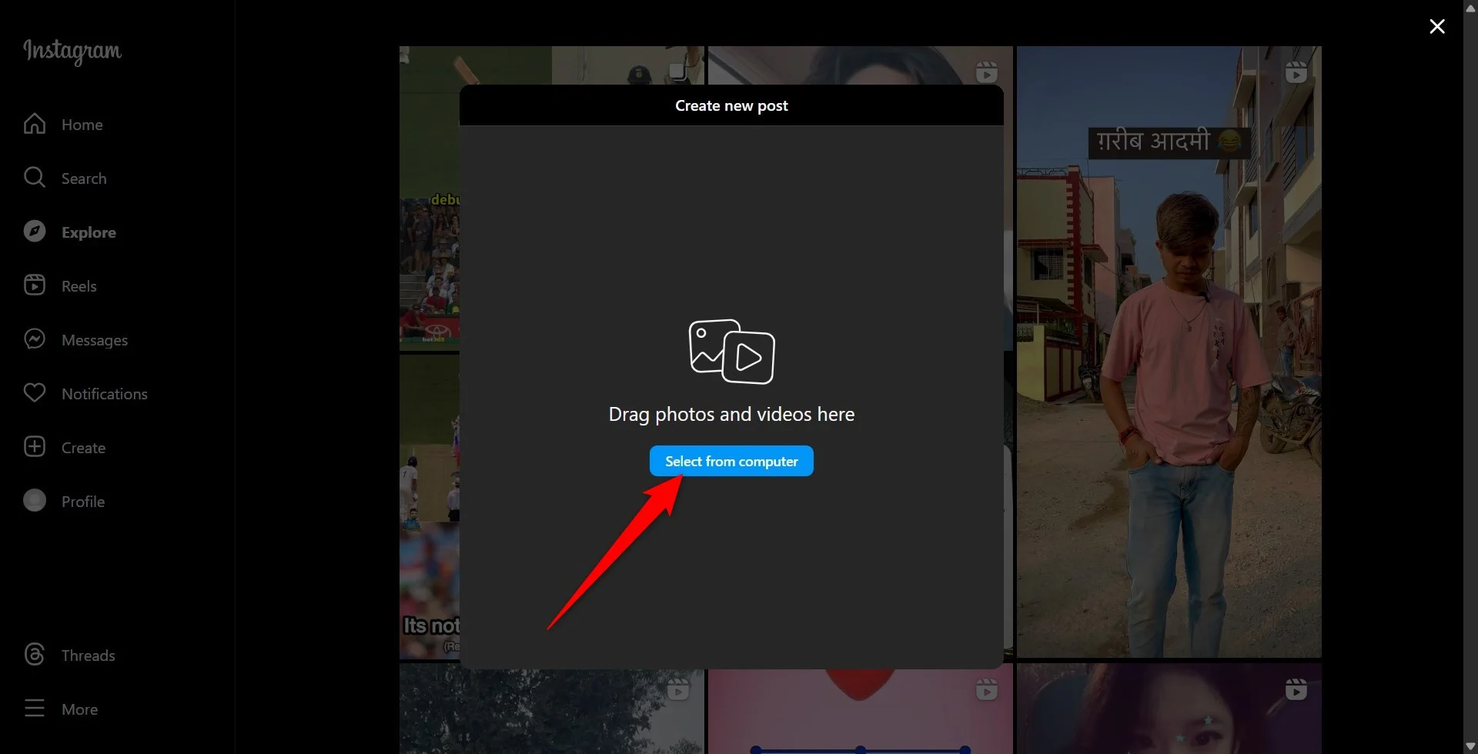Viewport: 1478px width, 754px height.
Task: Click the Home house icon
Action: tap(35, 124)
